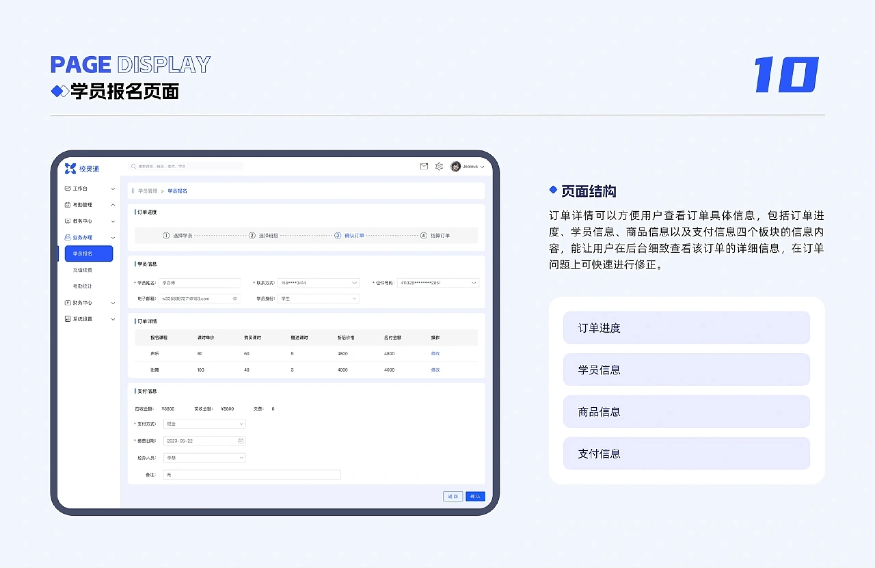
Task: Click the 业务办理 sidebar icon
Action: [68, 237]
